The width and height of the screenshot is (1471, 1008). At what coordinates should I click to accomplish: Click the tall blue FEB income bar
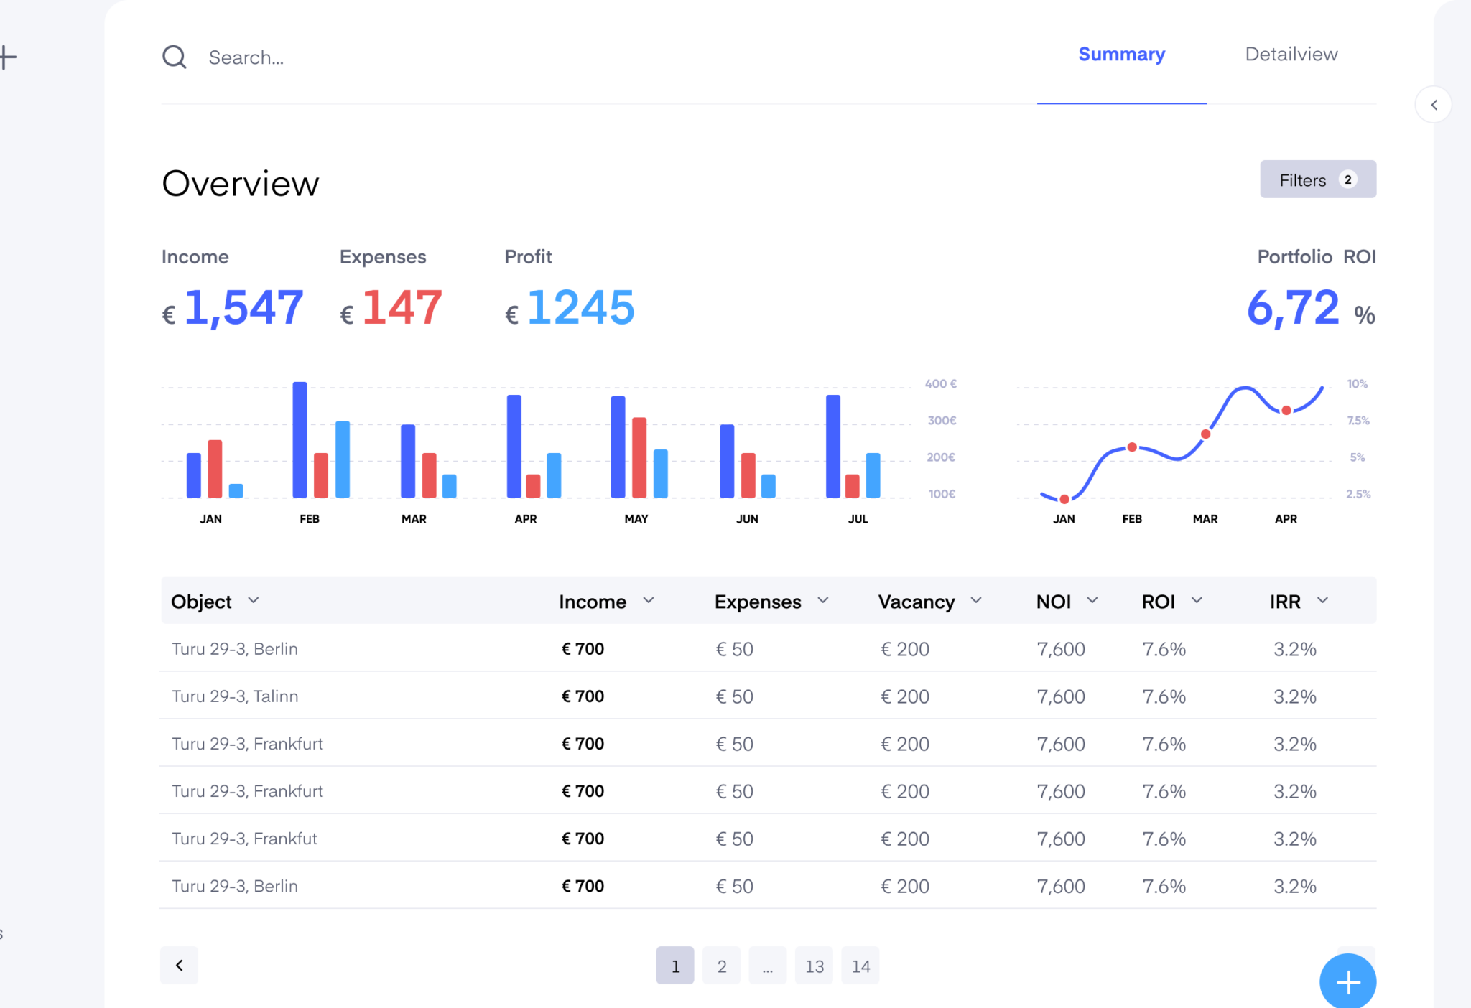(x=300, y=439)
